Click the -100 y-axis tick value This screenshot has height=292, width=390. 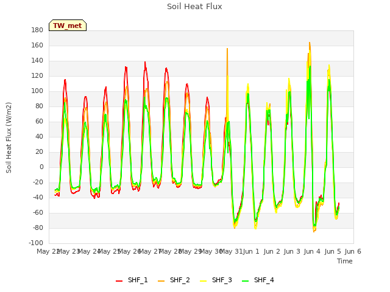36,243
